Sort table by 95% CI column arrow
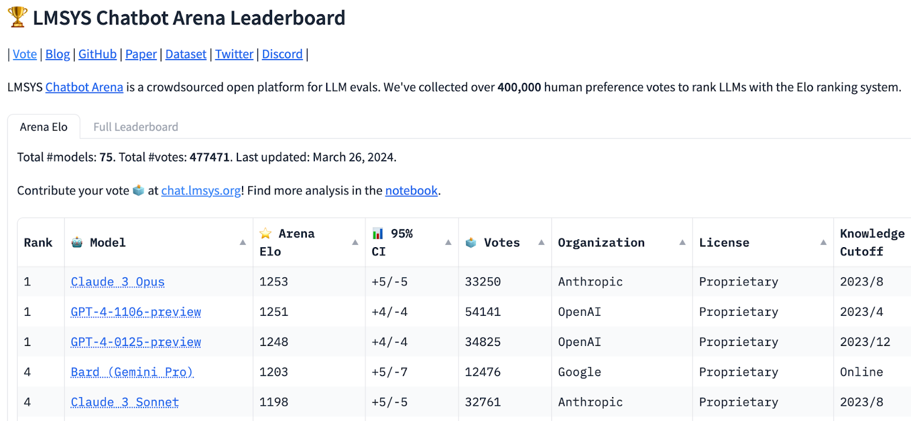This screenshot has width=911, height=421. [448, 243]
